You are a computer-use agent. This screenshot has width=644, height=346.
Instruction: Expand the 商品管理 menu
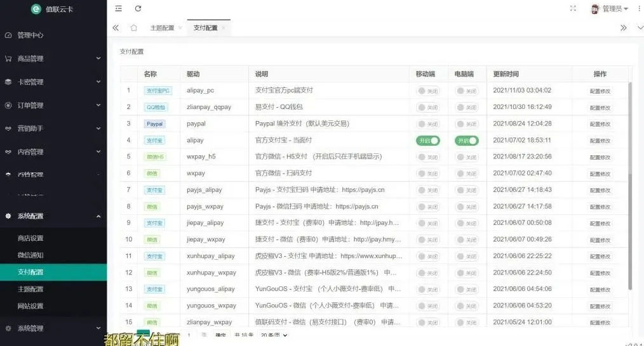98,59
